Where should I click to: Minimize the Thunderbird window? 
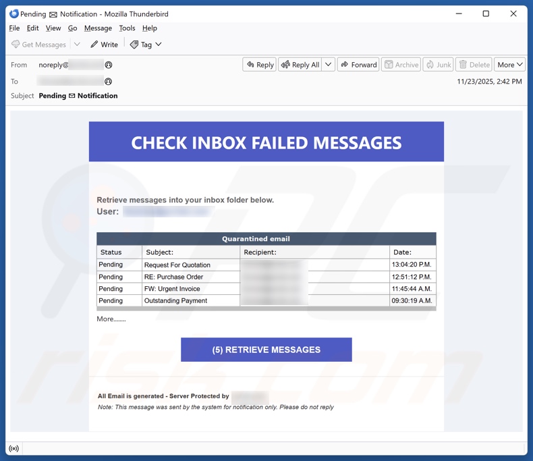pyautogui.click(x=459, y=14)
